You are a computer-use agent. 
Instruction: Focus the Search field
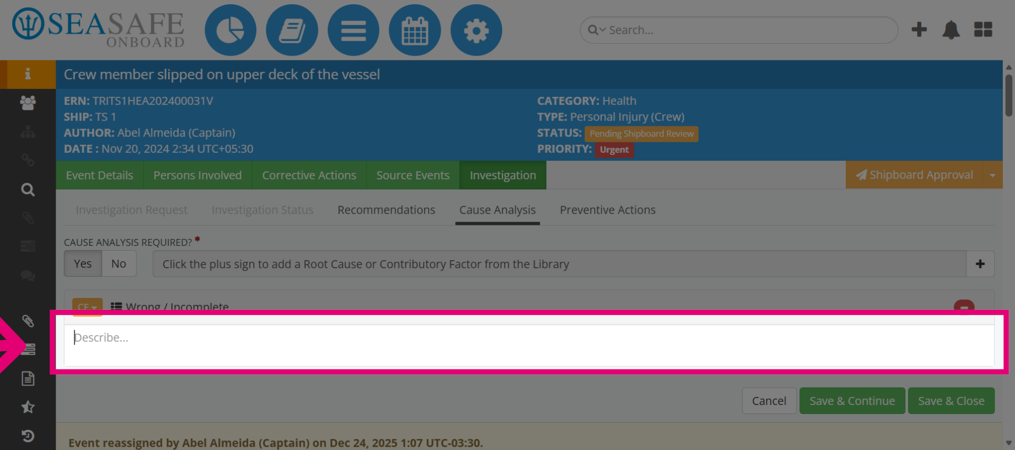point(739,30)
